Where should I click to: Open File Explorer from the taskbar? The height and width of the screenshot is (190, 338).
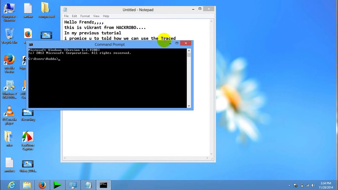[27, 185]
